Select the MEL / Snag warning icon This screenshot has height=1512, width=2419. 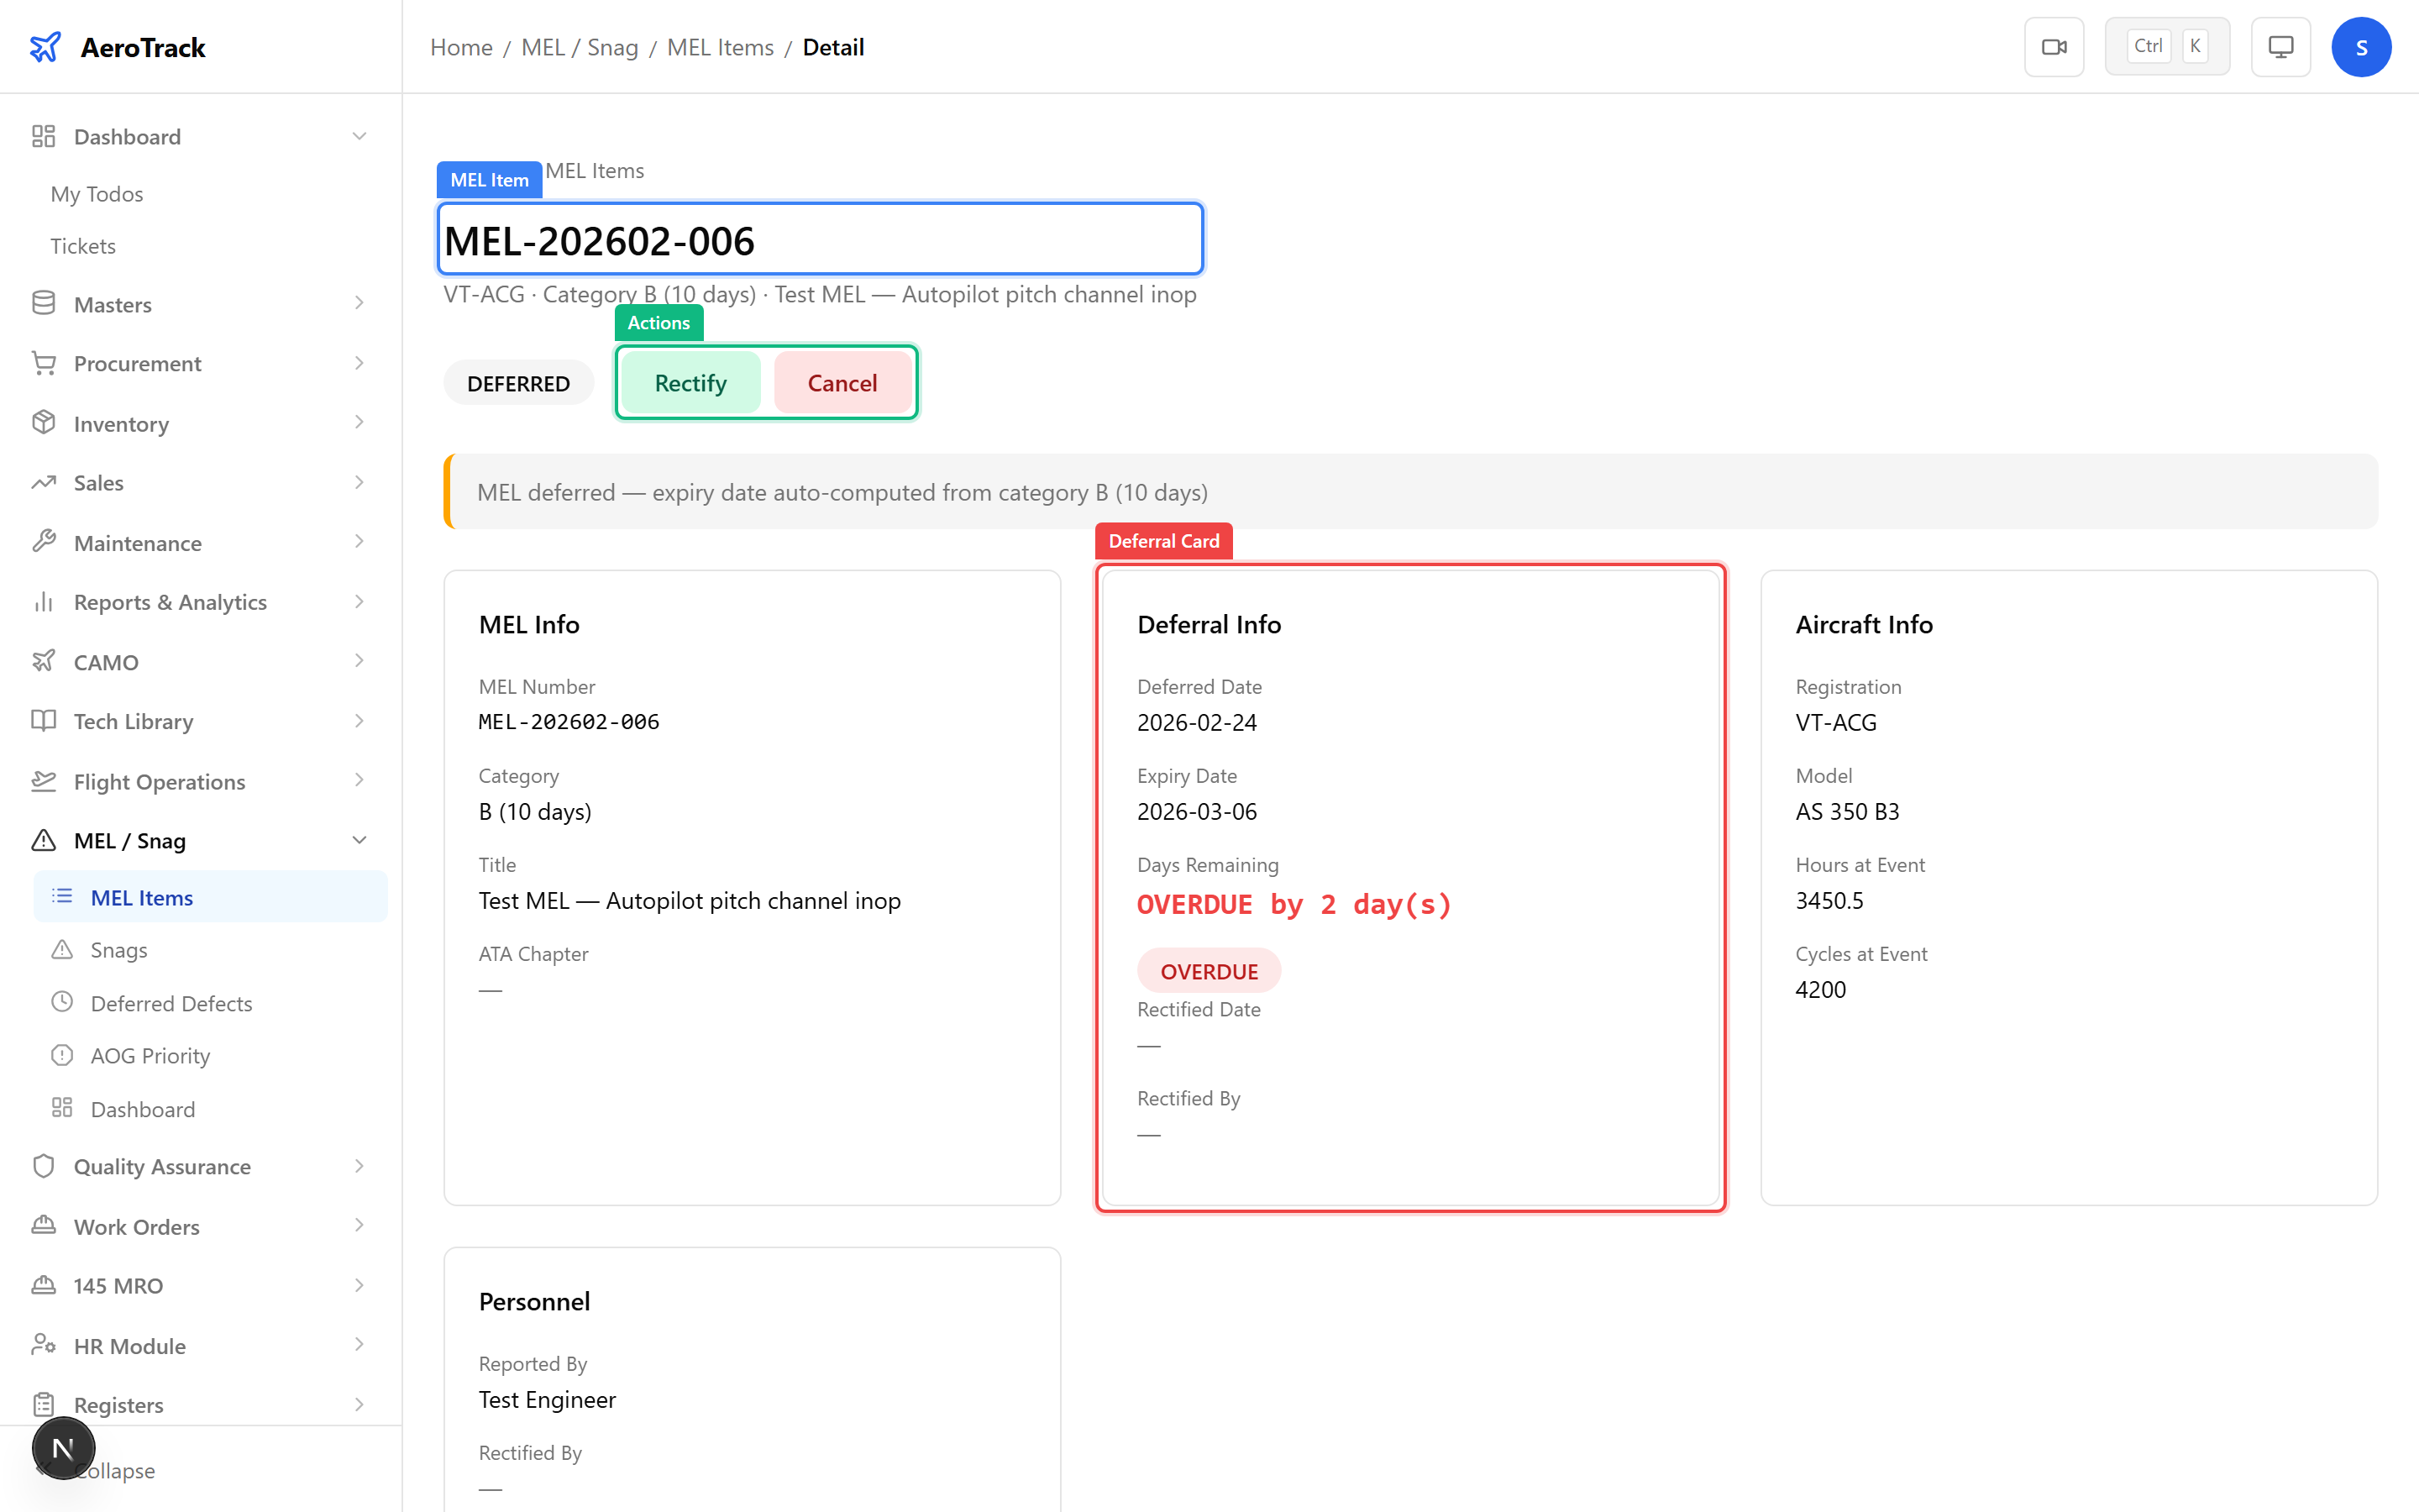coord(44,840)
